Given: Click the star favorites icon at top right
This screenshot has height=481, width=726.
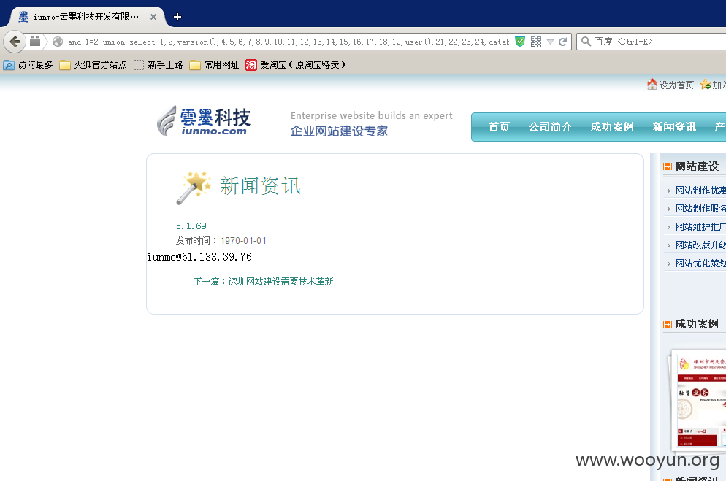Looking at the screenshot, I should pos(705,85).
